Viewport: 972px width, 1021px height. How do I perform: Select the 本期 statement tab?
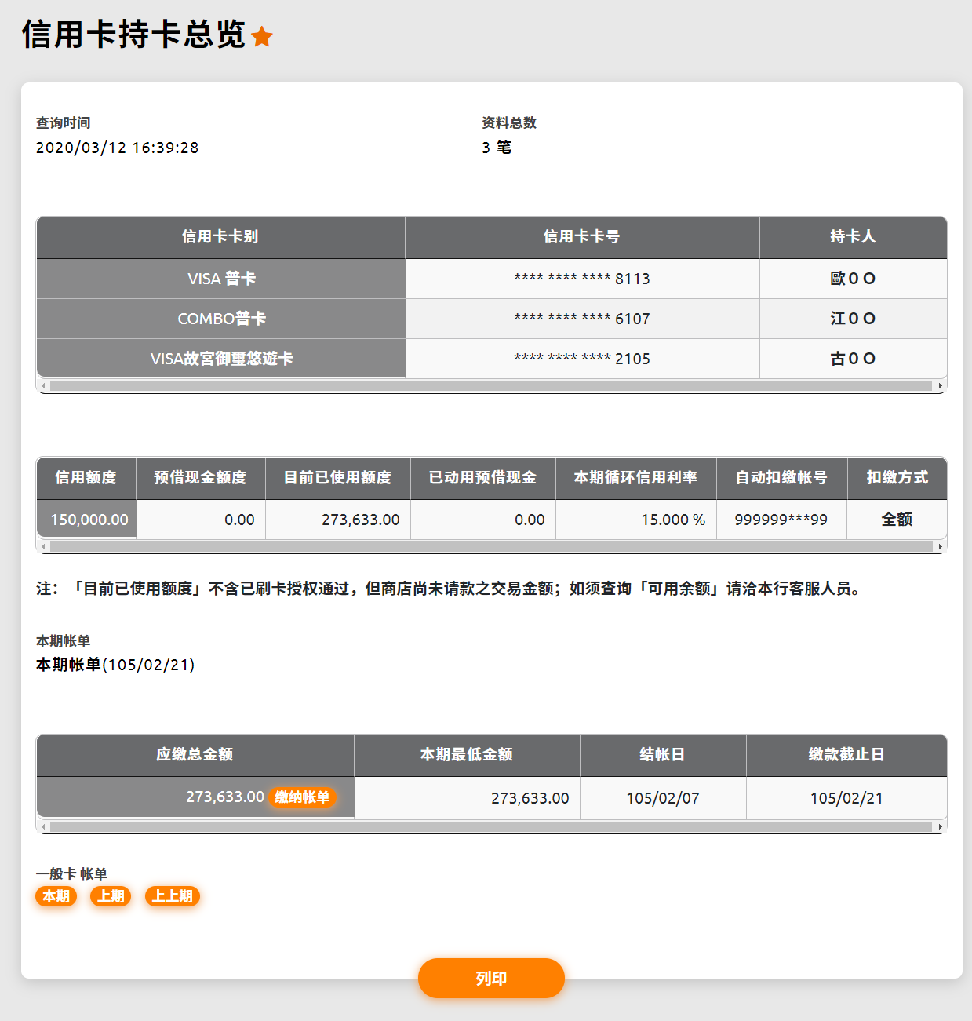pyautogui.click(x=56, y=896)
